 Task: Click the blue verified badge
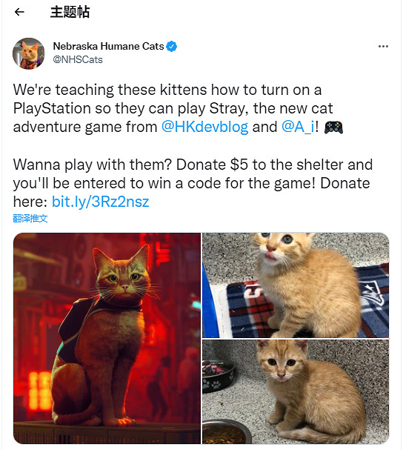(172, 46)
